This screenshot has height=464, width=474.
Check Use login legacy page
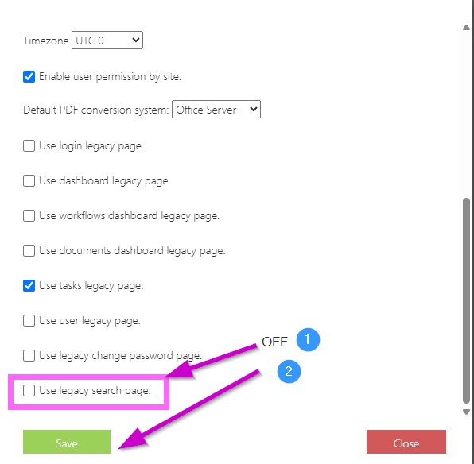pos(29,146)
